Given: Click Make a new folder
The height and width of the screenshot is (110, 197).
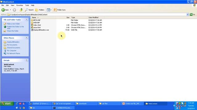Looking at the screenshot, I should coord(13,24).
